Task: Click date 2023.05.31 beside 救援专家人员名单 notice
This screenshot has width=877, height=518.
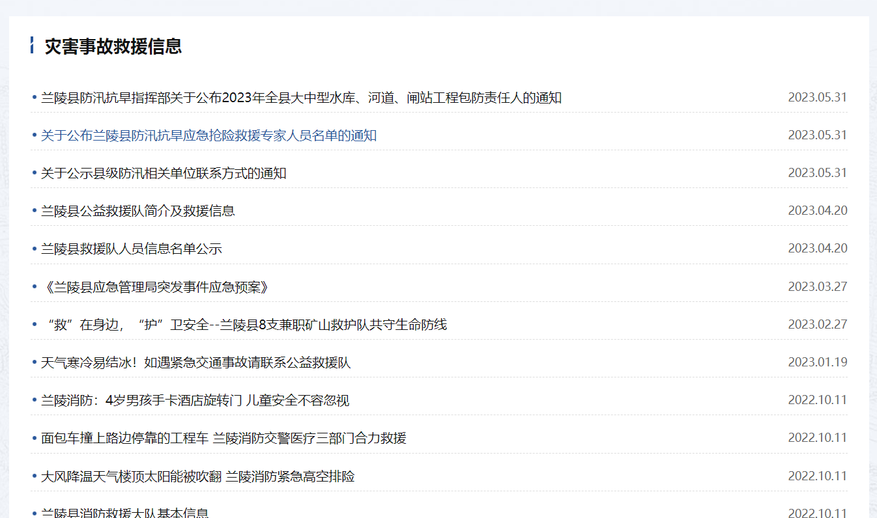Action: click(818, 135)
